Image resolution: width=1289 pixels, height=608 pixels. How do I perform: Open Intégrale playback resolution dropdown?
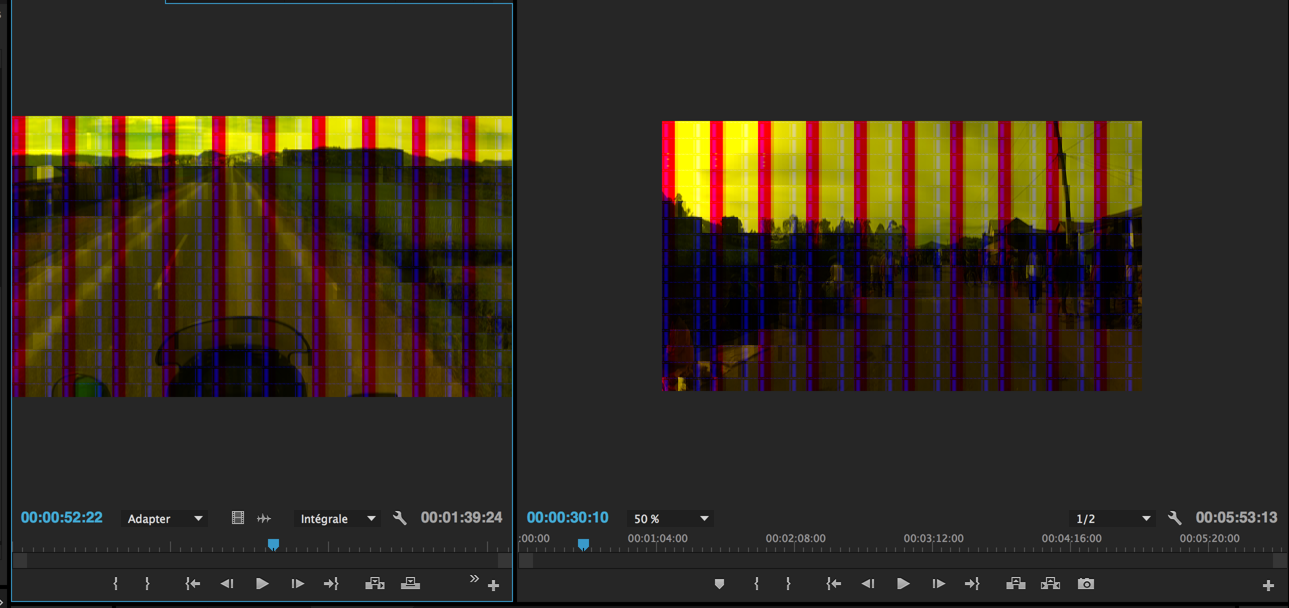[x=337, y=518]
